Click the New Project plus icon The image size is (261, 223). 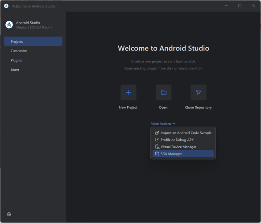[128, 92]
